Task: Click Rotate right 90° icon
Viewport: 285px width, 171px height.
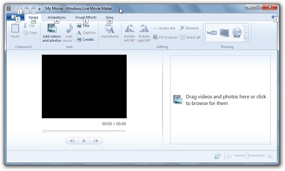Action: point(144,28)
